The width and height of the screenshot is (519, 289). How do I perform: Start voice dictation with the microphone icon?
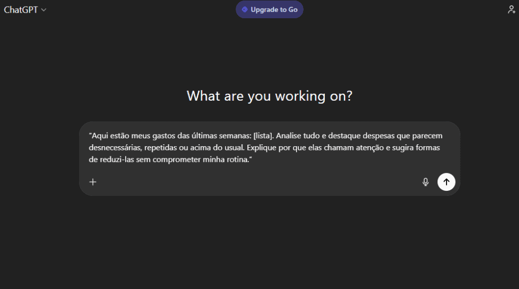[x=426, y=182]
